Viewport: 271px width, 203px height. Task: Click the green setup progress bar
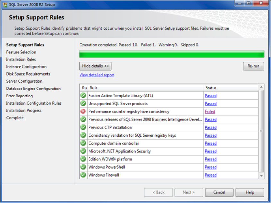click(172, 54)
